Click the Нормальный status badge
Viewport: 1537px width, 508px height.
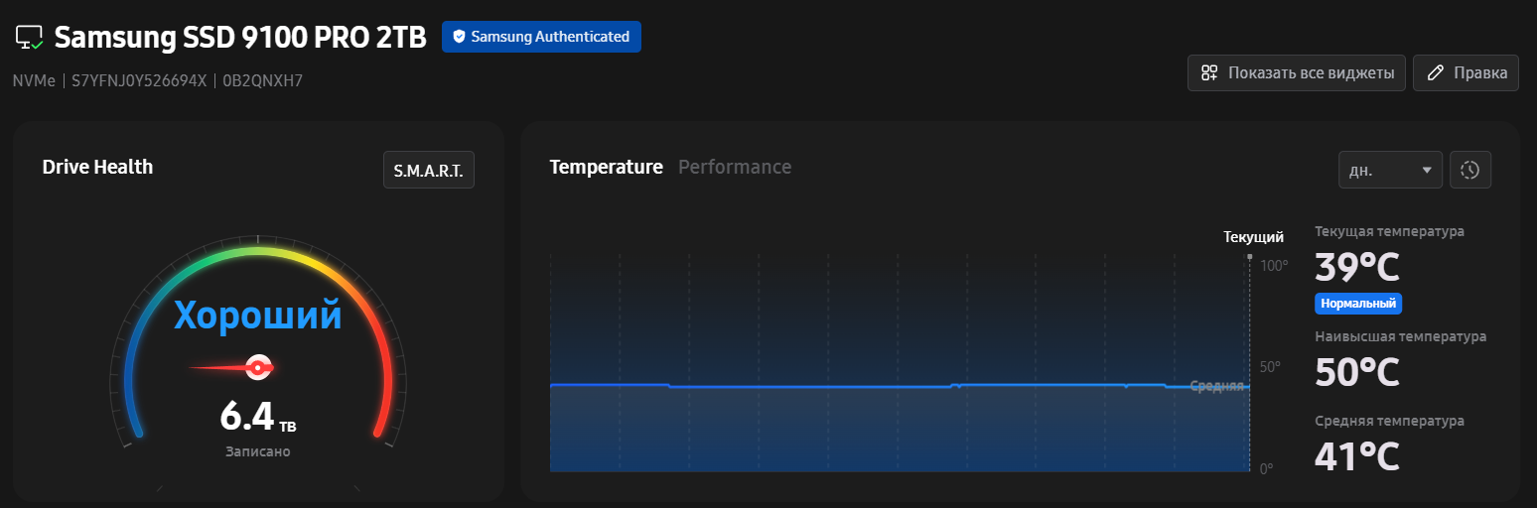1358,303
